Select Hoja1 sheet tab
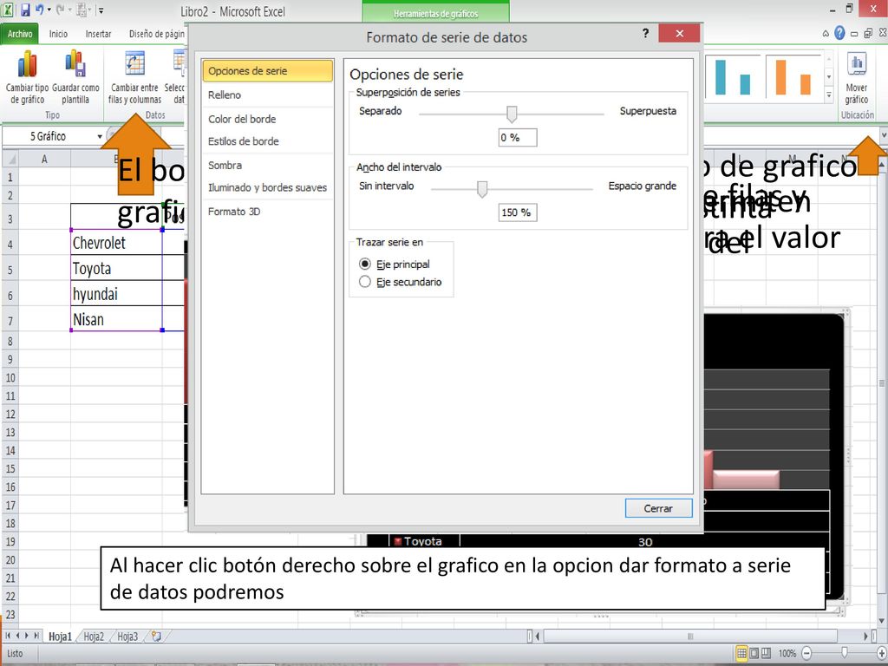Image resolution: width=888 pixels, height=666 pixels. (x=61, y=637)
